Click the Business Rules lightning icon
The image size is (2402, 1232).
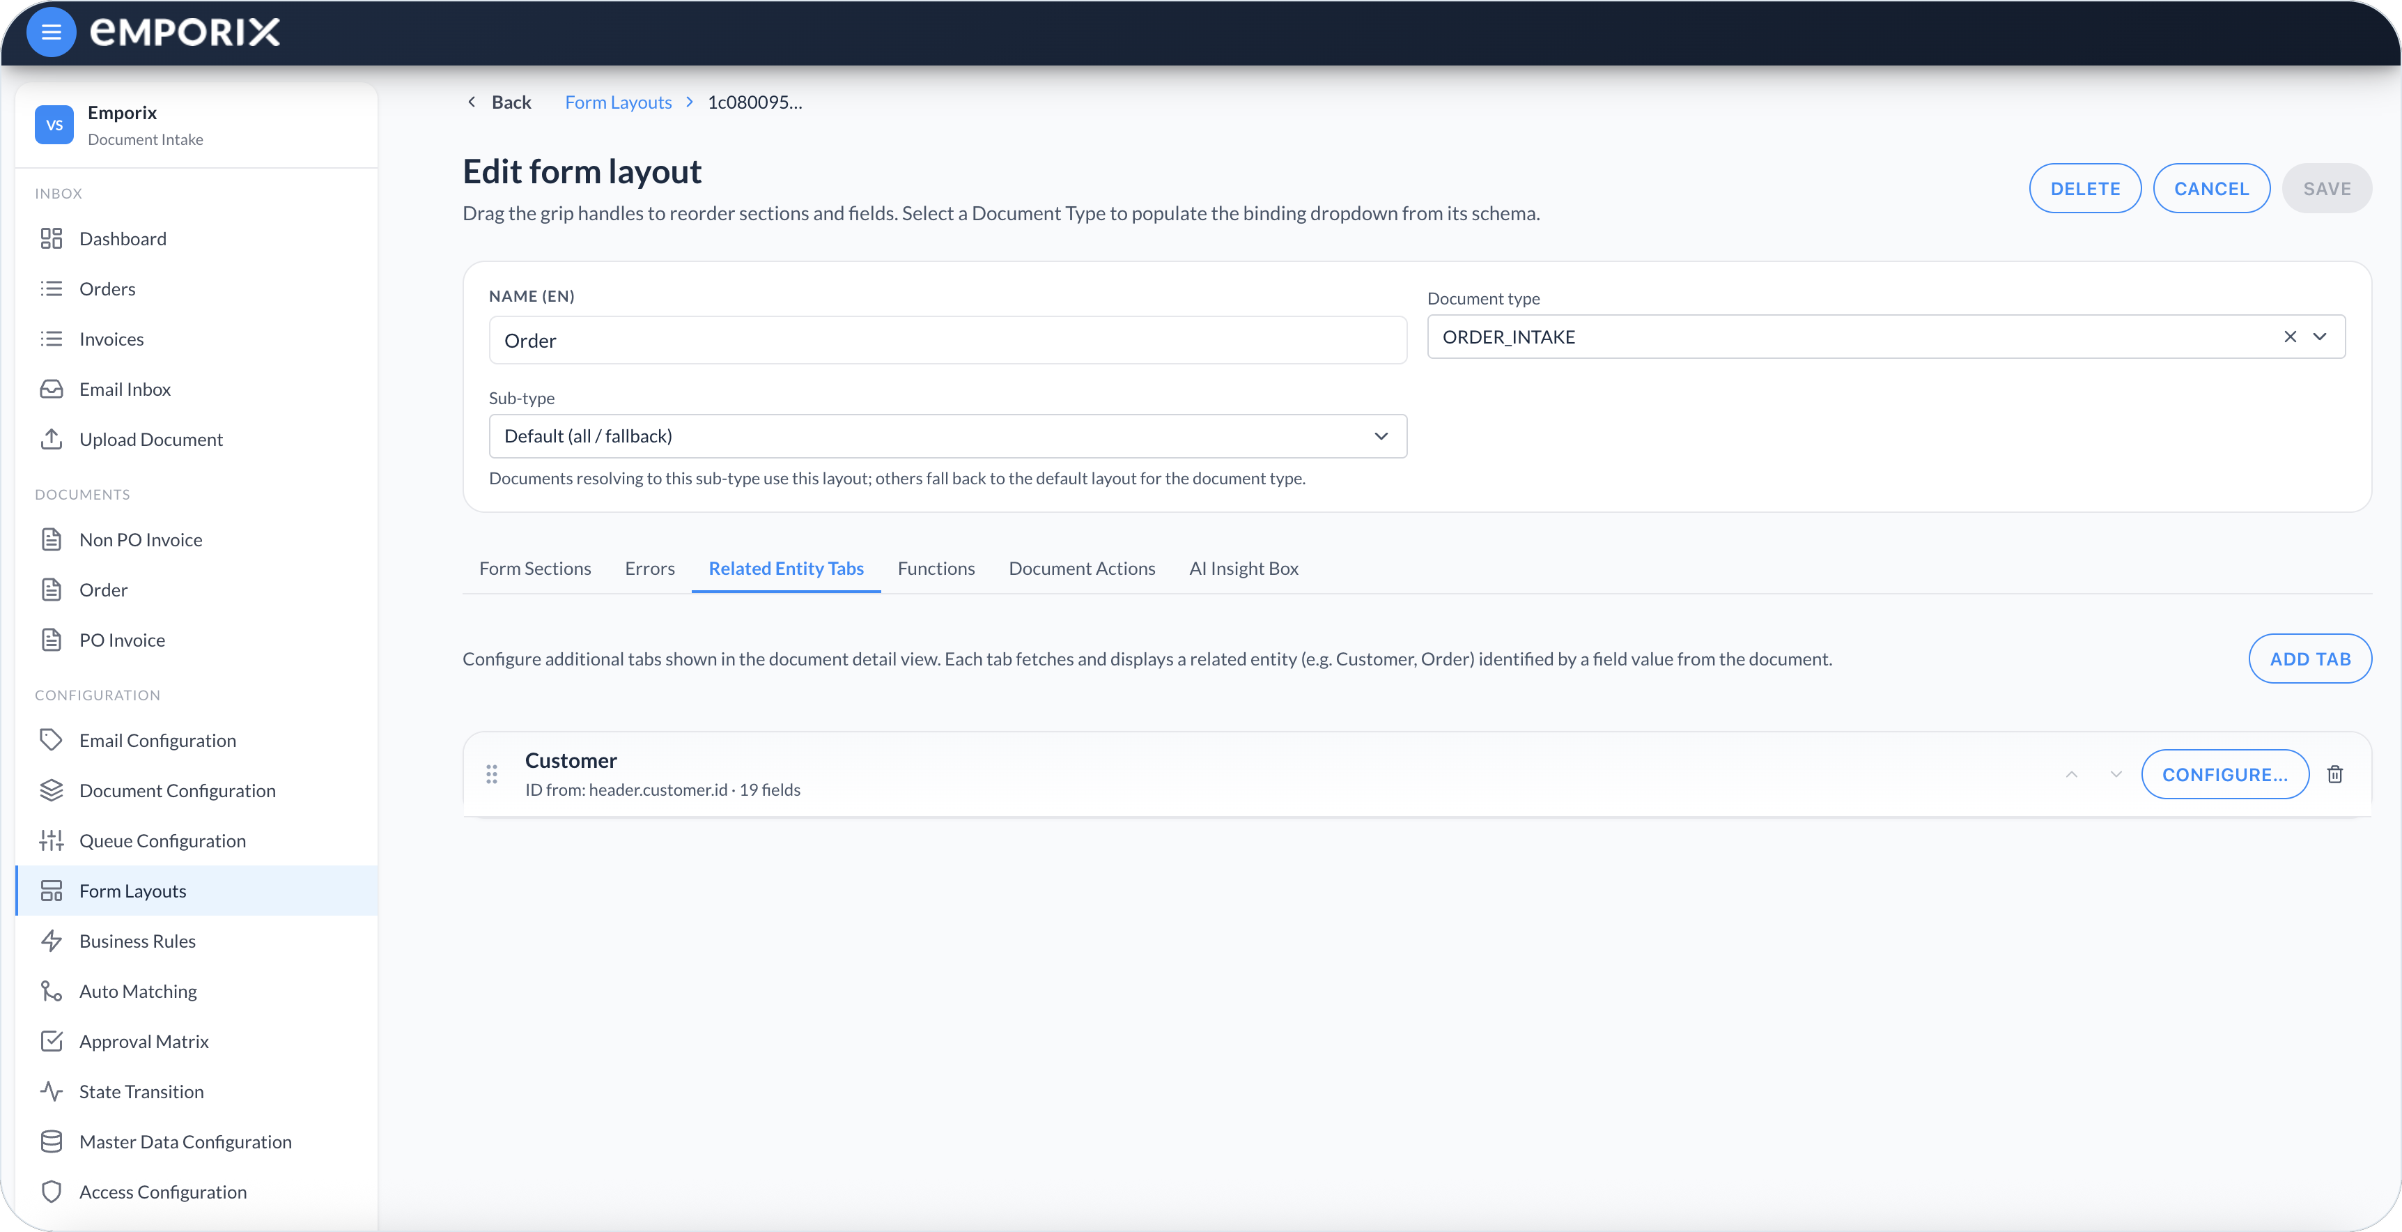click(52, 941)
